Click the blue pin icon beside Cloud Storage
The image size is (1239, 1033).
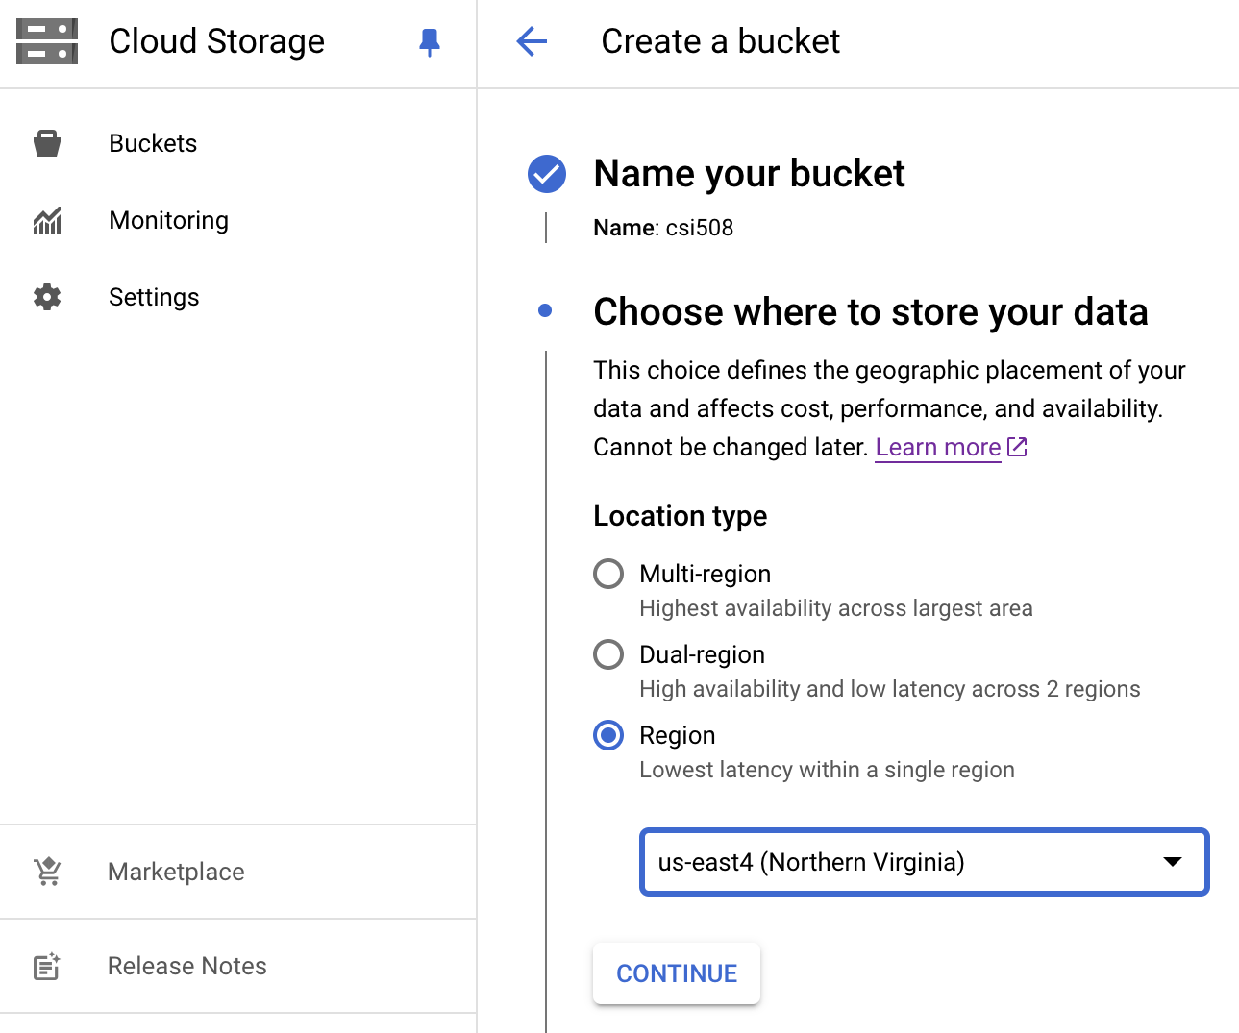(430, 42)
